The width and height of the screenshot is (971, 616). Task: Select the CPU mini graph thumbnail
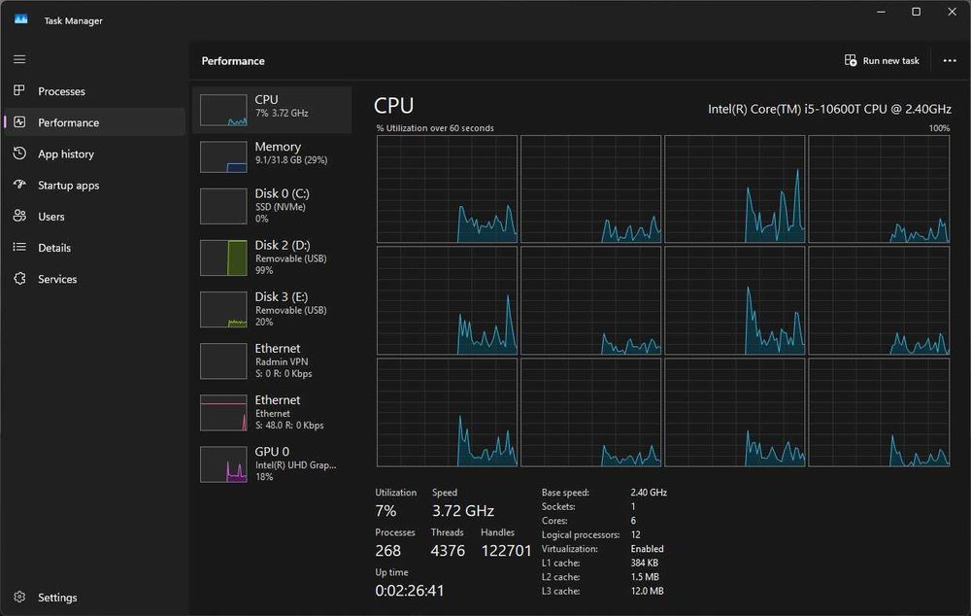coord(223,110)
